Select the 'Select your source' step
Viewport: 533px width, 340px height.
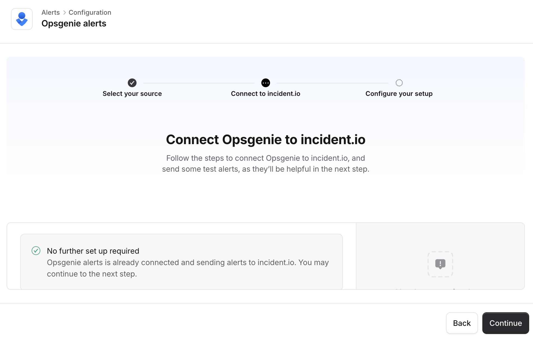(x=132, y=93)
